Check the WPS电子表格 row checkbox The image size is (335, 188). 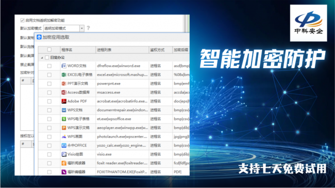[x=49, y=119]
